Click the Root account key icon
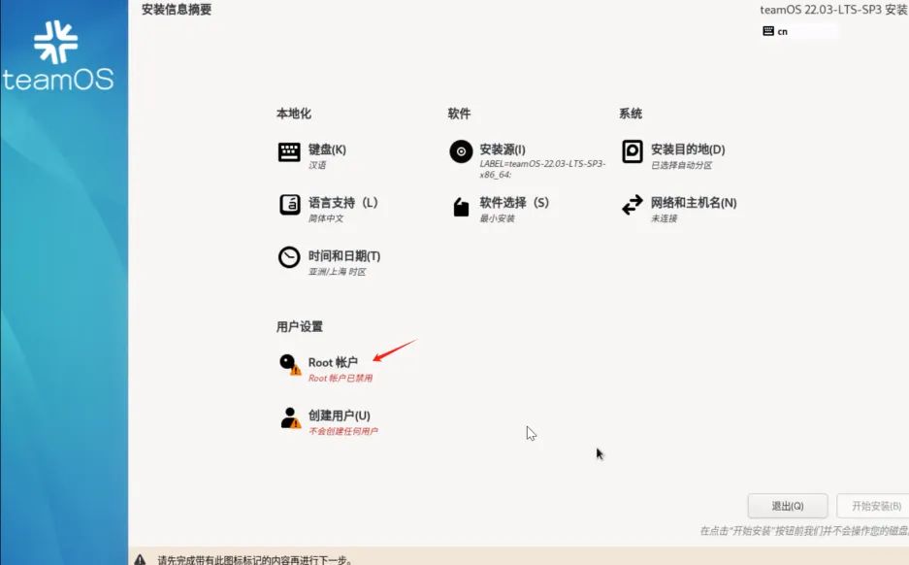Screen dimensions: 909x565 click(x=290, y=364)
